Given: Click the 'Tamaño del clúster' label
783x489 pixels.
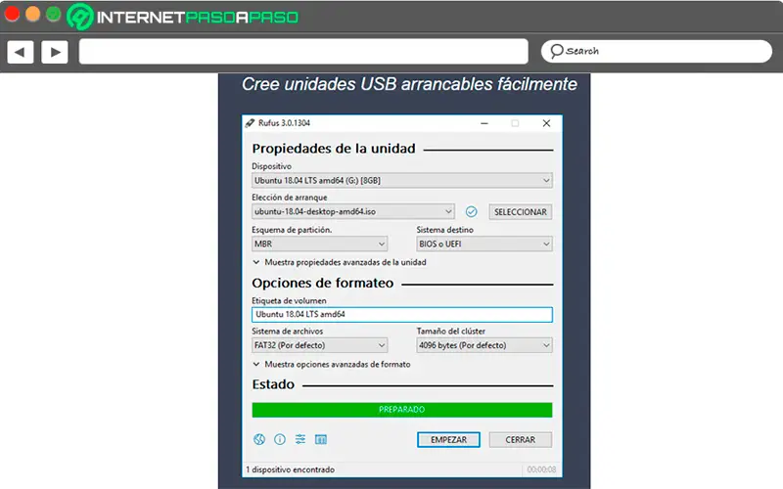Looking at the screenshot, I should [x=451, y=332].
